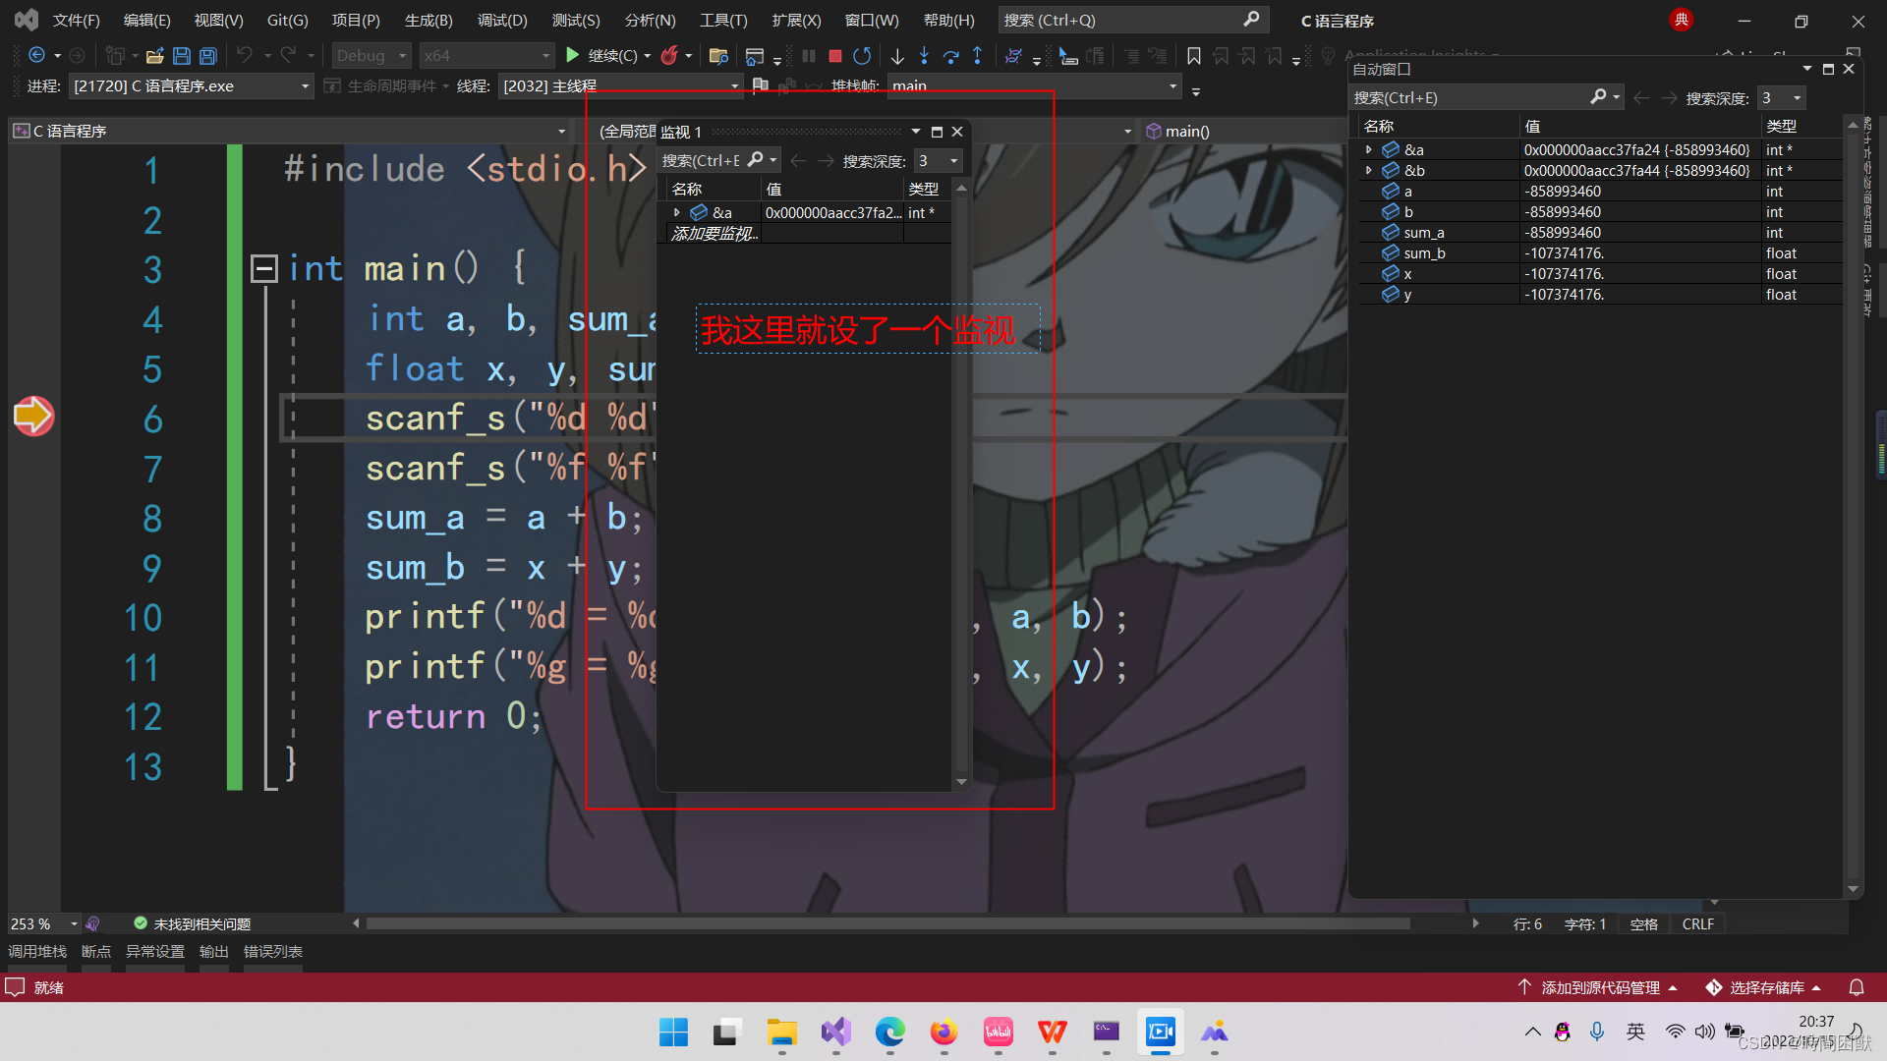
Task: Collapse main function with the fold toggle
Action: click(x=263, y=268)
